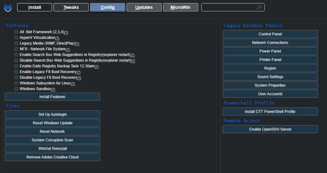
Task: Enable HyperV Virtualization checkbox
Action: click(x=16, y=38)
